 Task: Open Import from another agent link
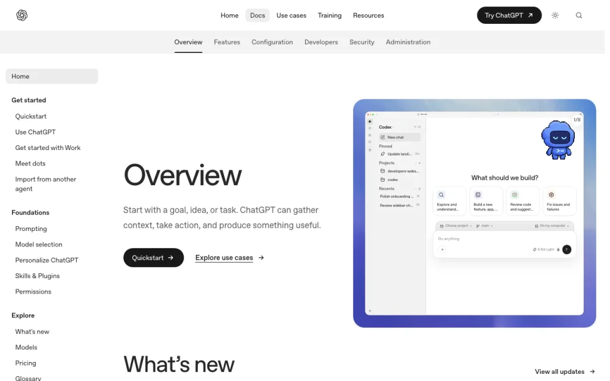click(x=45, y=184)
